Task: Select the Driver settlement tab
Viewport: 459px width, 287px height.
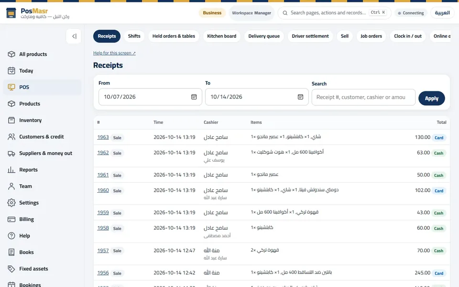Action: coord(310,36)
